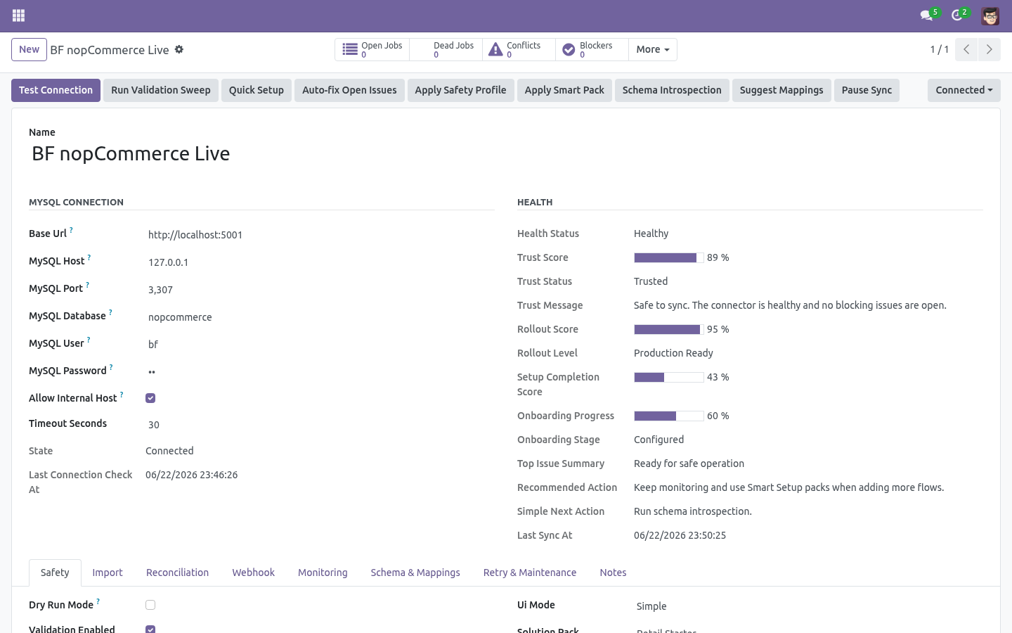This screenshot has width=1012, height=633.
Task: Show help tooltip for MySQL Port
Action: [x=88, y=285]
